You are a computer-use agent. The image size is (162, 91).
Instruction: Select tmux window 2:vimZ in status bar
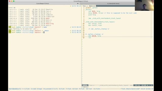[x=34, y=89]
